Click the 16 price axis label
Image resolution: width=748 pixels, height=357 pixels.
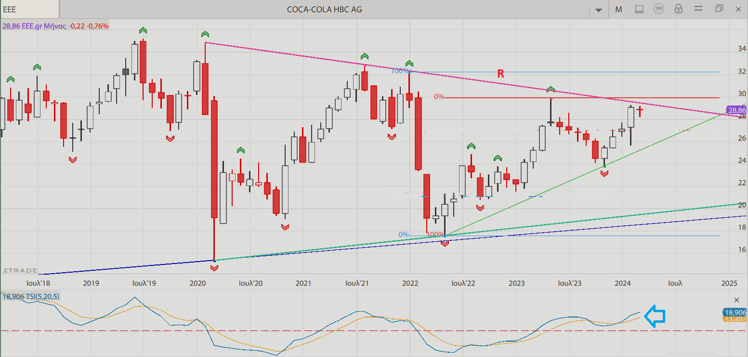pyautogui.click(x=742, y=250)
